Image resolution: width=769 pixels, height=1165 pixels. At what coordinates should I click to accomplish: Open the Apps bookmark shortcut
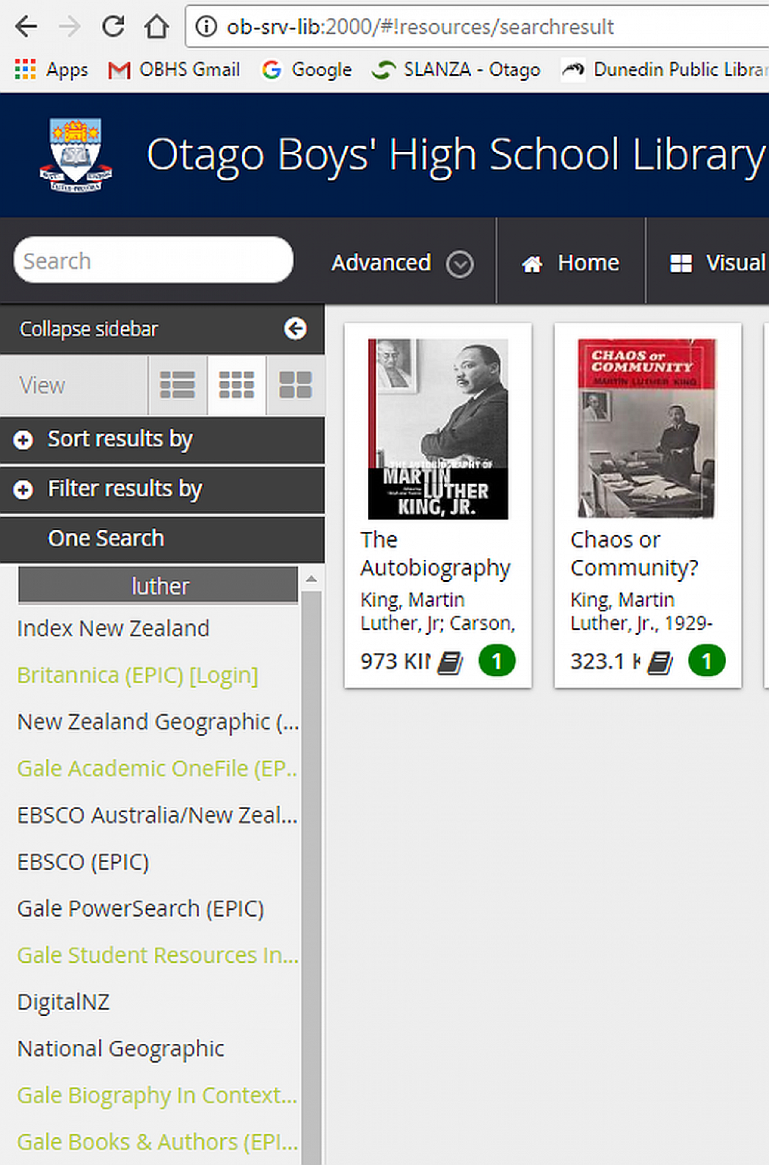[51, 70]
